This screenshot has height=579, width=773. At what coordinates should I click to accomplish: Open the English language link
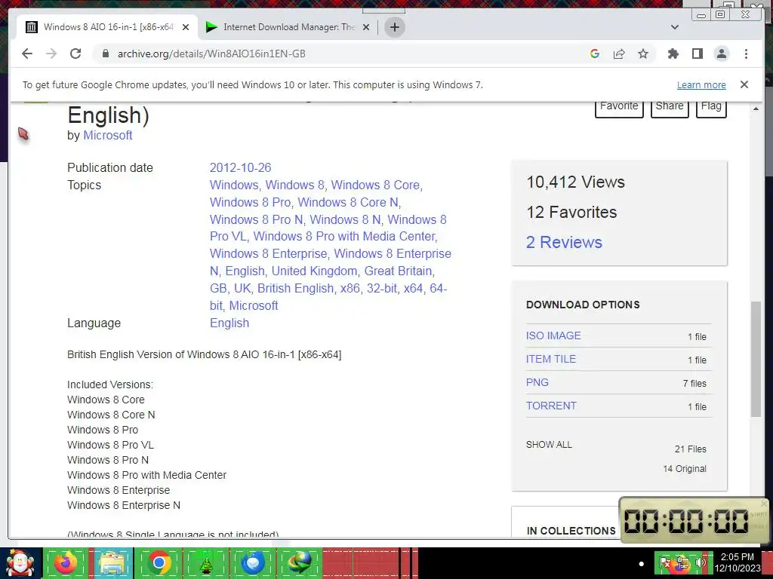(x=229, y=323)
